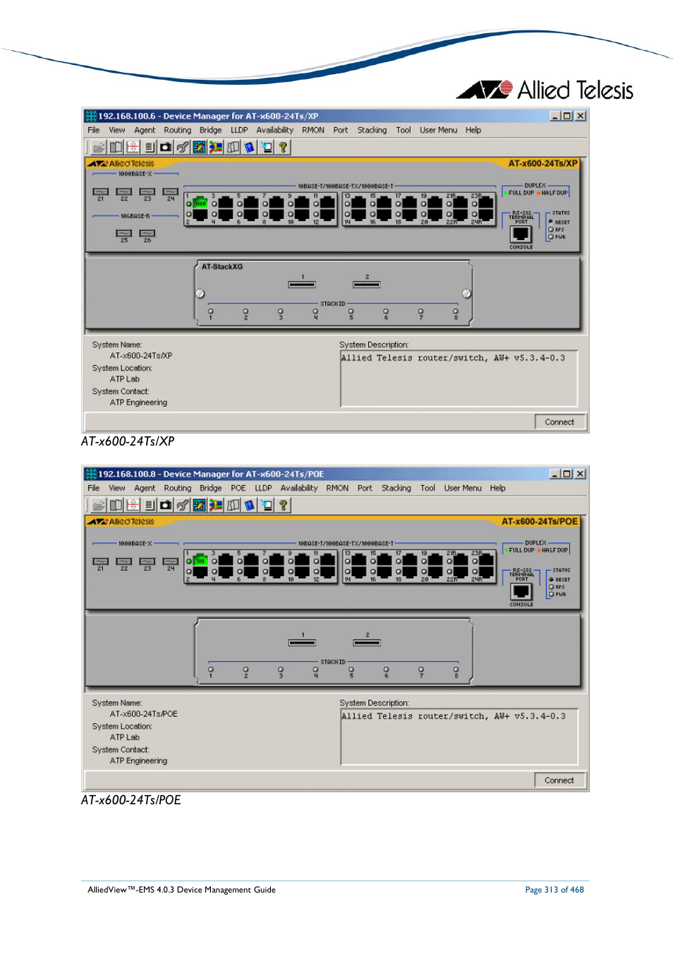
Task: Click the text-list icon in the XP window toolbar
Action: point(150,147)
